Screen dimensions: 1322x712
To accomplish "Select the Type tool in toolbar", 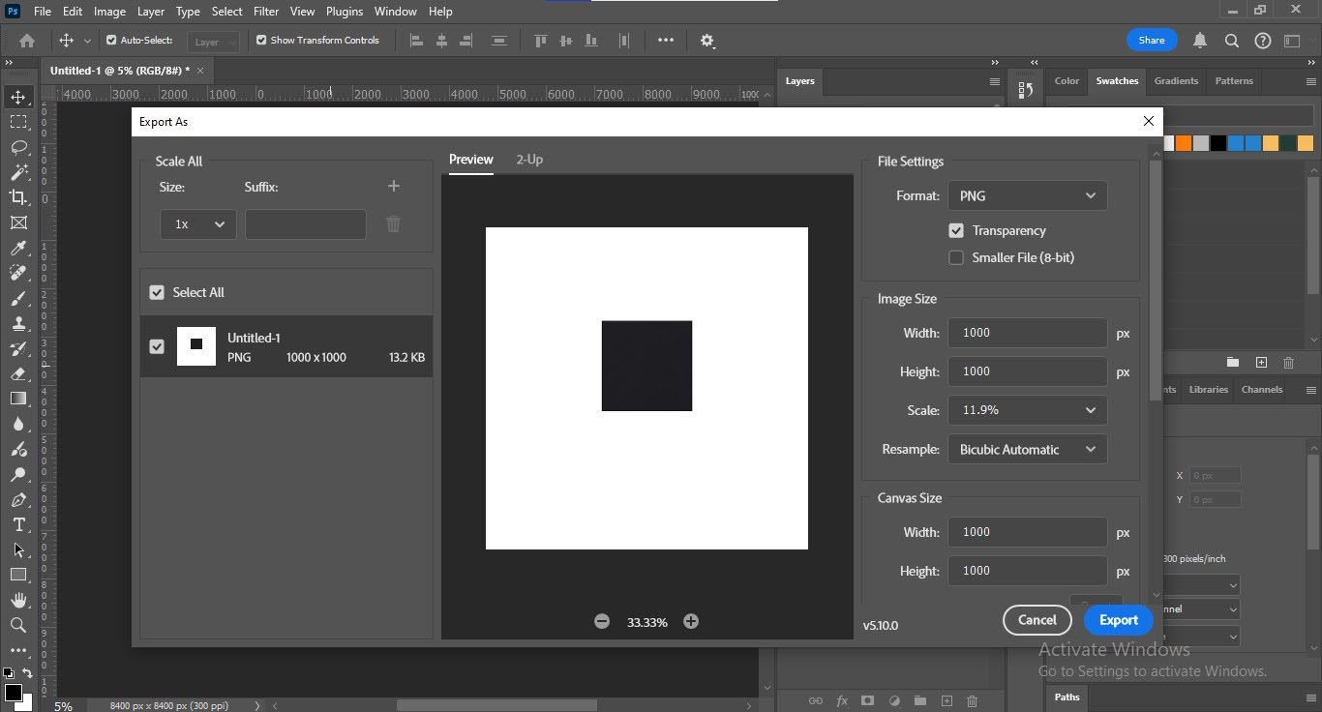I will coord(18,524).
